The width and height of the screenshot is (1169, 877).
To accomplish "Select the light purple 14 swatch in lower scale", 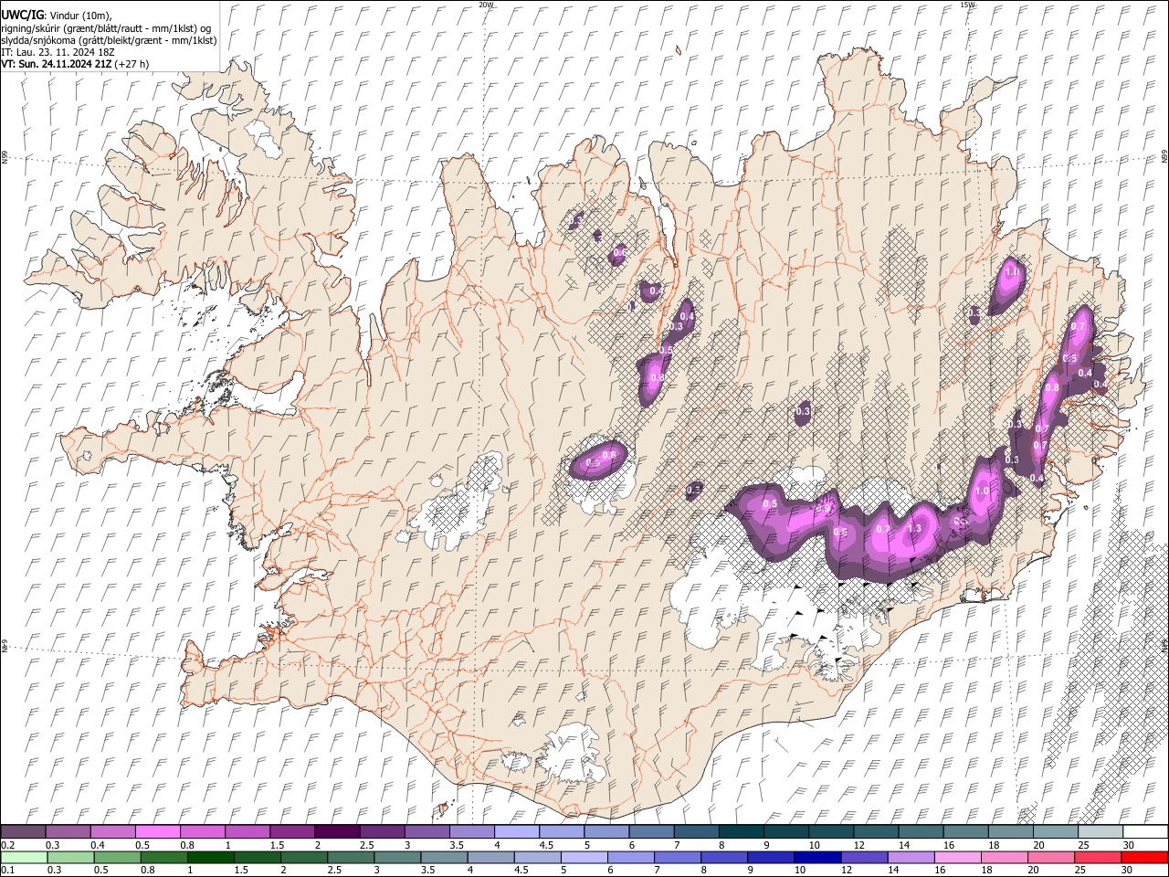I will pos(911,857).
